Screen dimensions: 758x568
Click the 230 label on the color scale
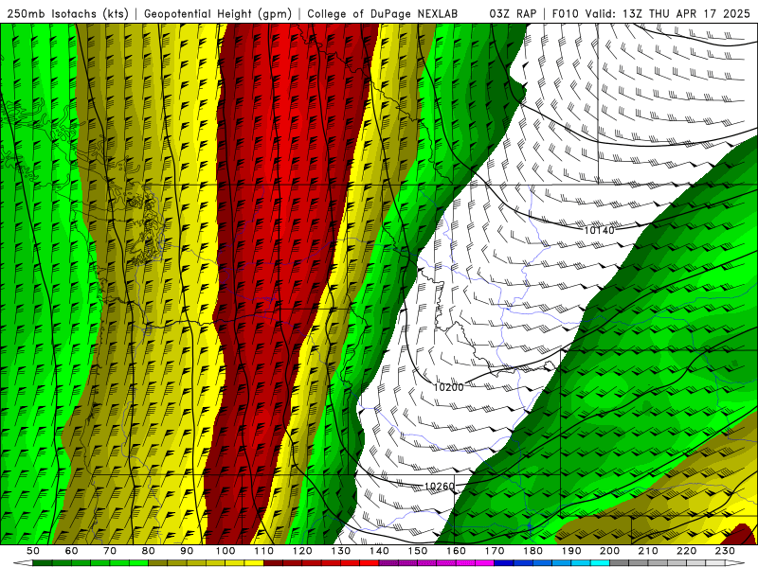pyautogui.click(x=725, y=551)
